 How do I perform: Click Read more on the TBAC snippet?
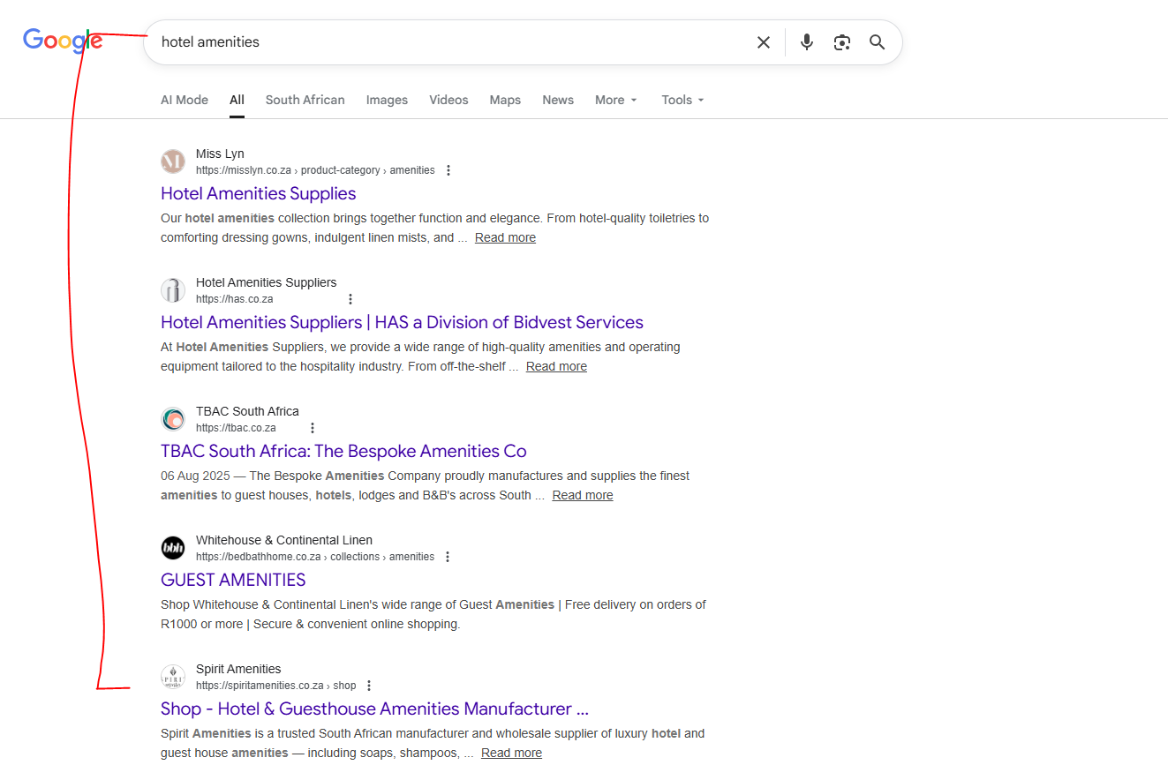pyautogui.click(x=582, y=495)
